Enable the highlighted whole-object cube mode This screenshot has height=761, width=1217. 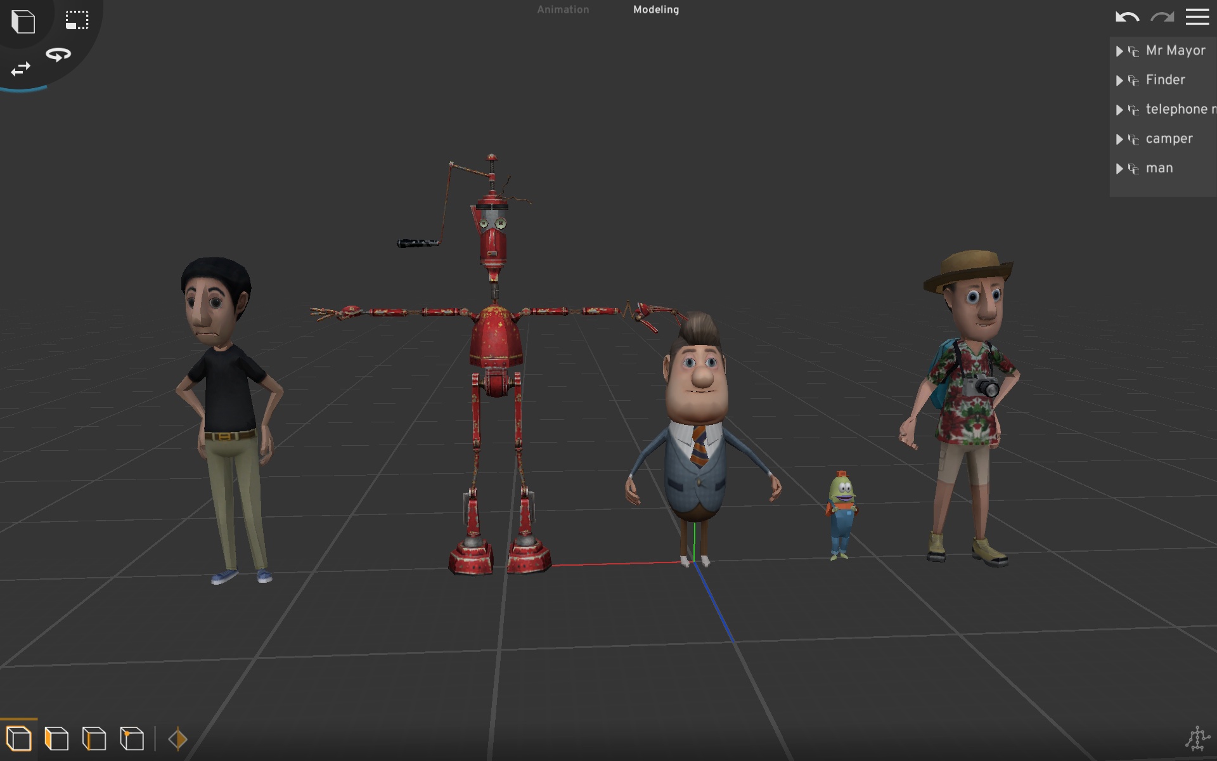(18, 739)
